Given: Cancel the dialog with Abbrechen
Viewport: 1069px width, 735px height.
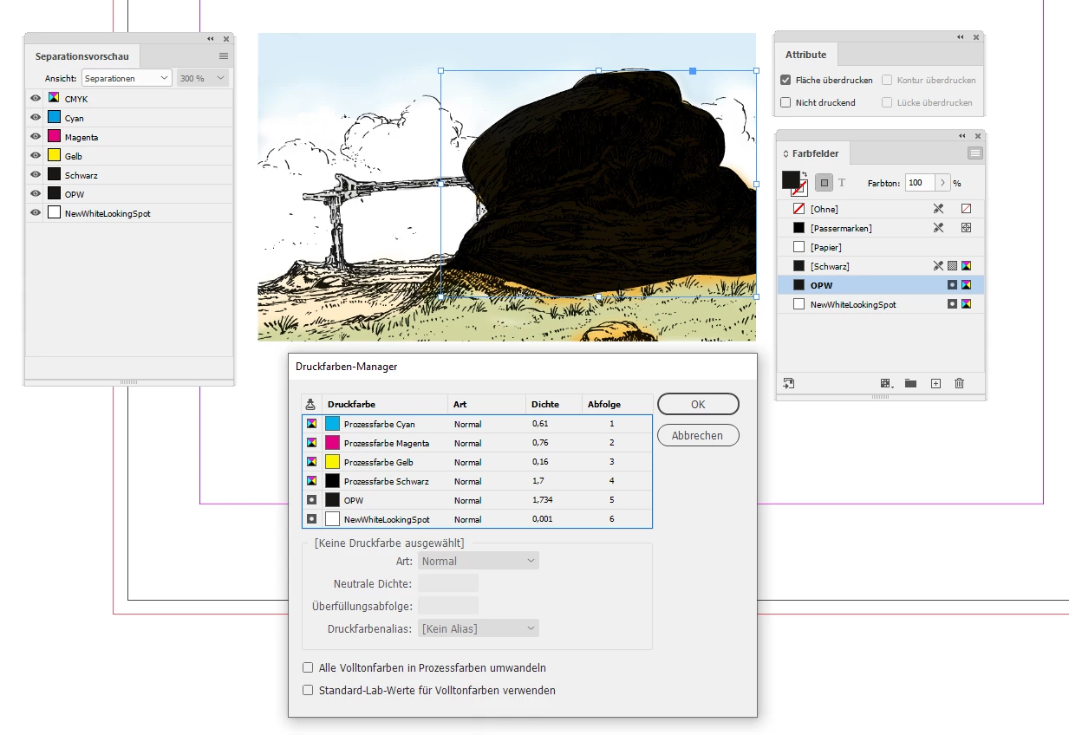Looking at the screenshot, I should coord(698,435).
